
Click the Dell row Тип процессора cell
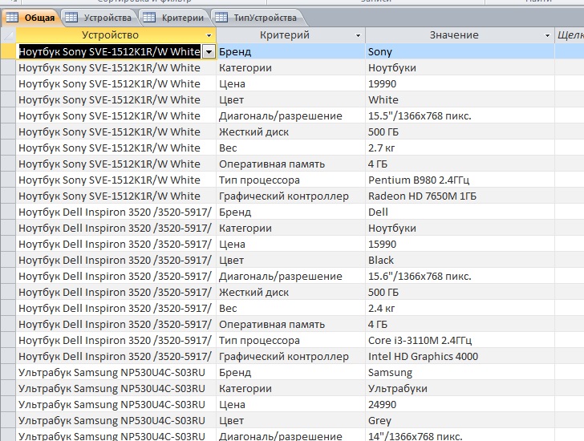[290, 340]
